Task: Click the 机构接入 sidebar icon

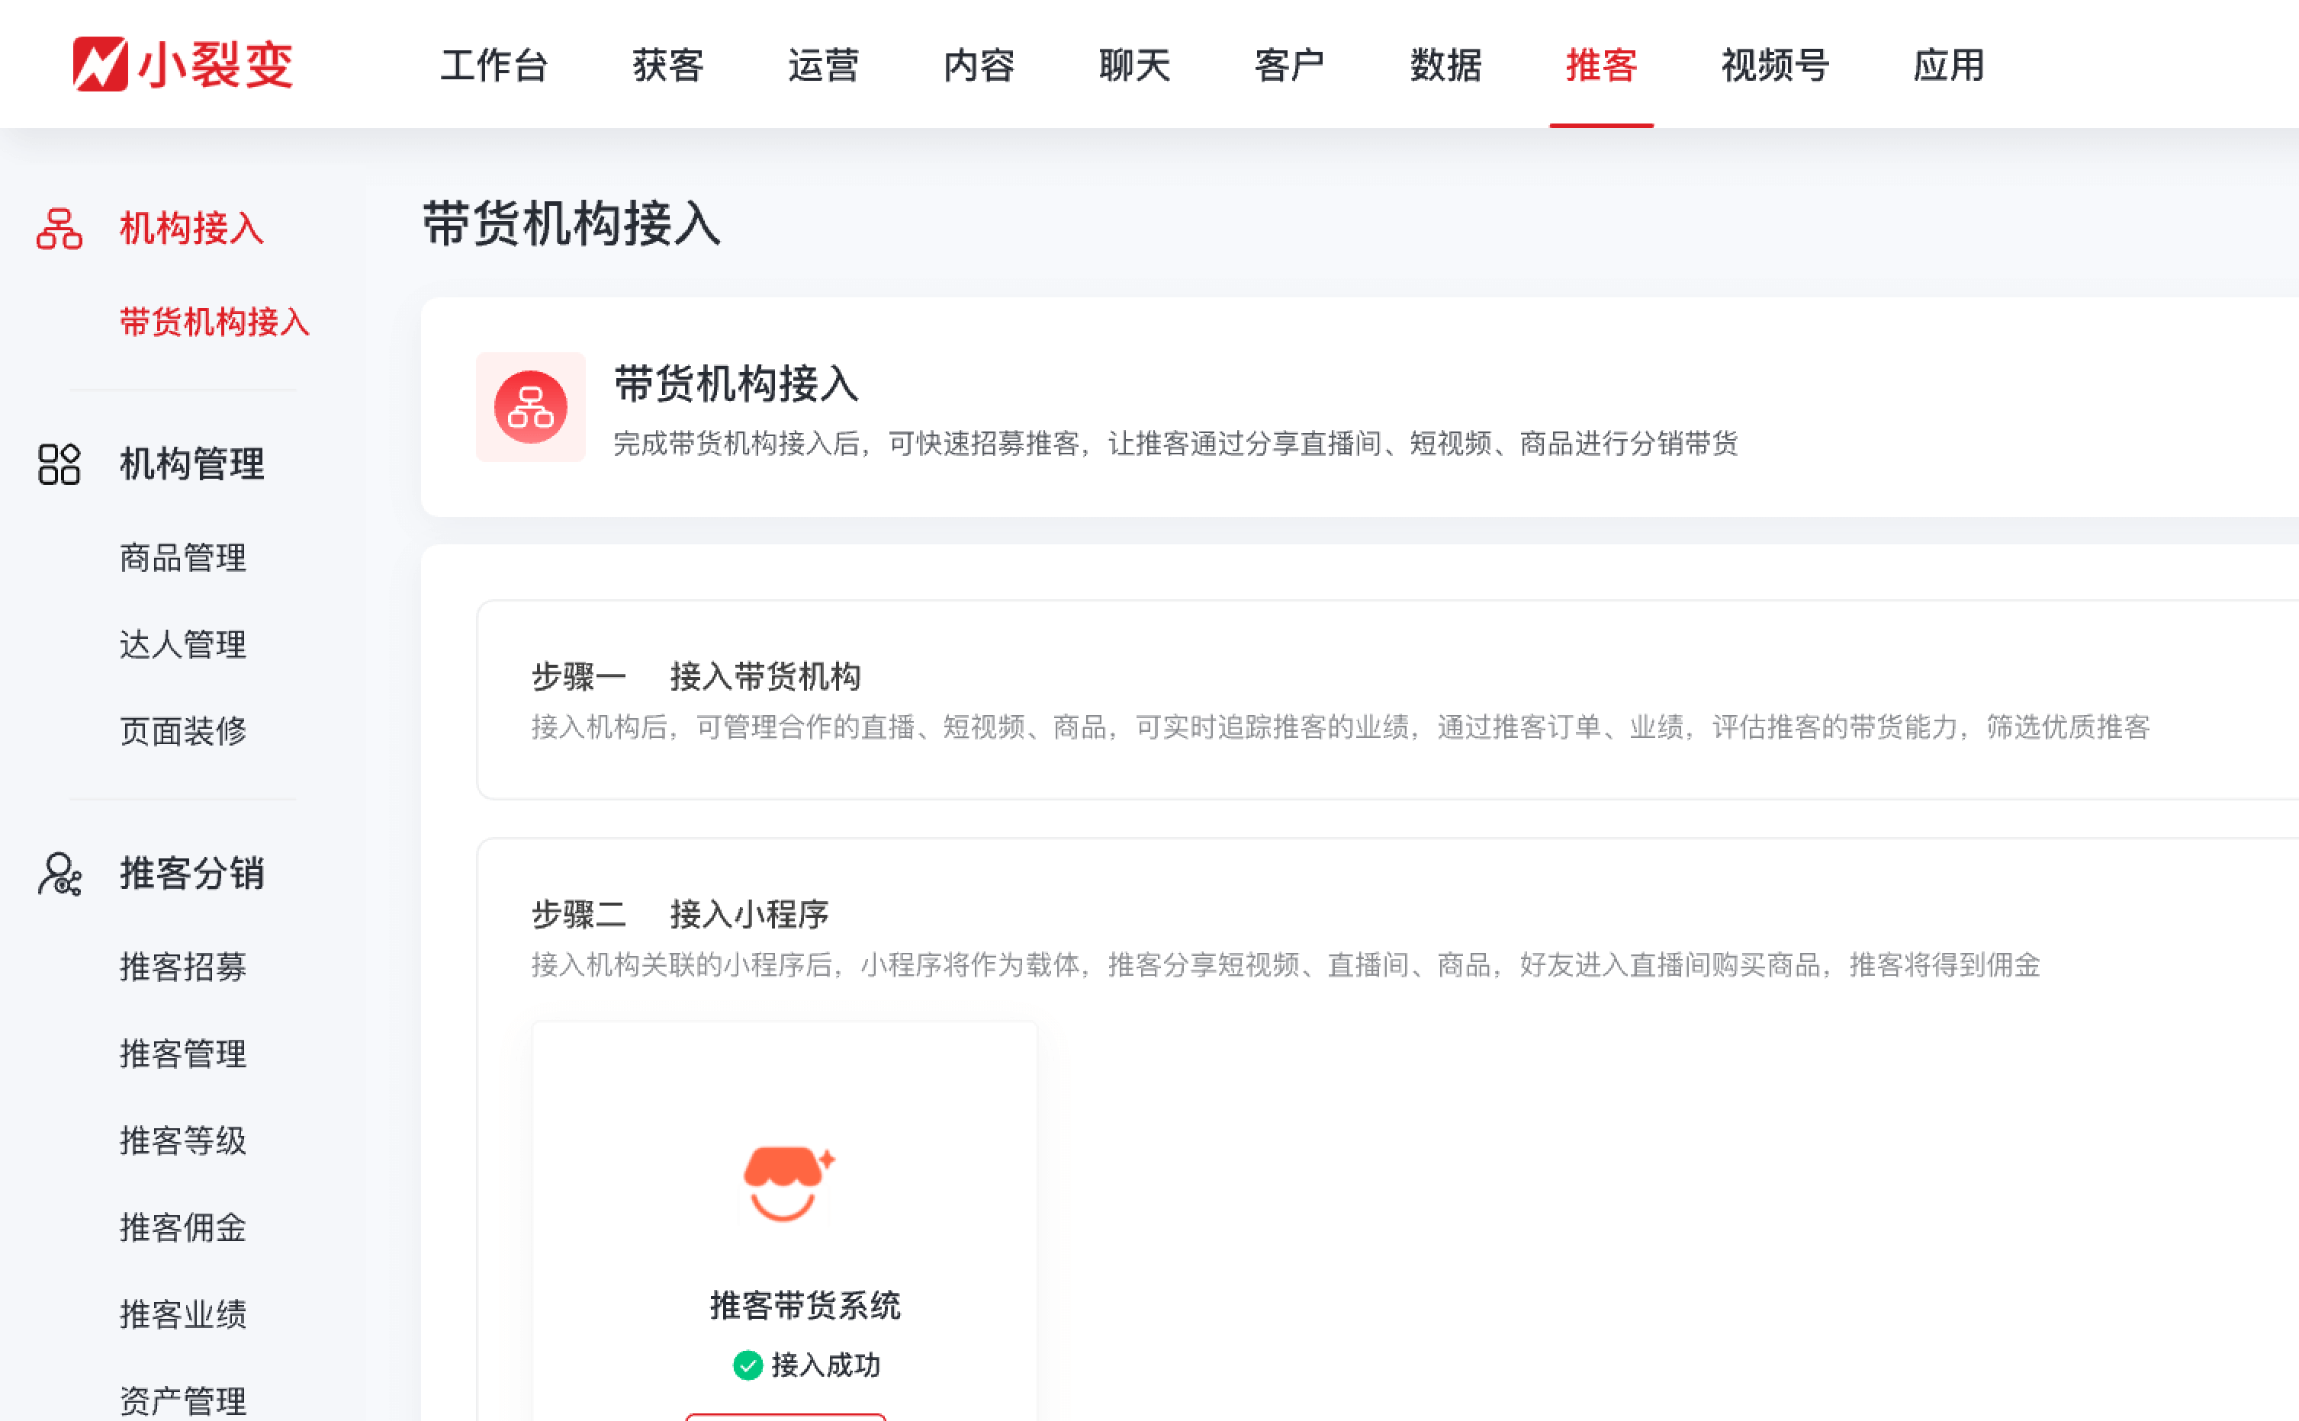Action: coord(59,229)
